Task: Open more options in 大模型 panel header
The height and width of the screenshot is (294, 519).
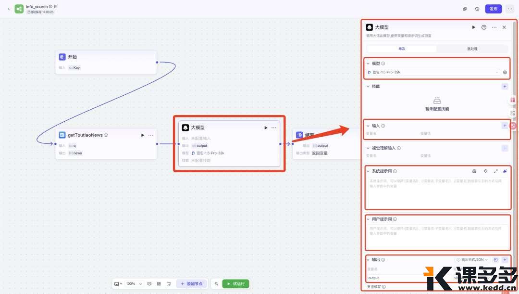Action: pos(494,27)
